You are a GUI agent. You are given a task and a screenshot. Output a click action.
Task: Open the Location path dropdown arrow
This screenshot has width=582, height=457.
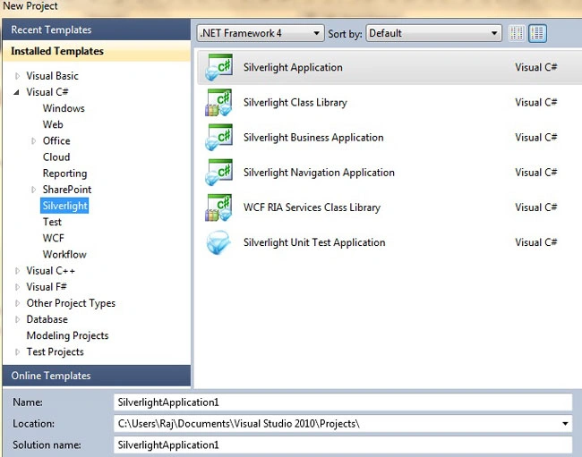565,424
